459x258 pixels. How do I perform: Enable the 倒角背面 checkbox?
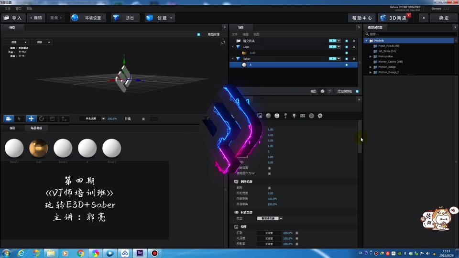(x=269, y=168)
